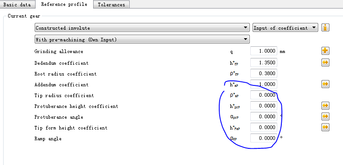The width and height of the screenshot is (343, 165).
Task: Click the convert arrow icon for Protuberance angle
Action: (x=325, y=116)
